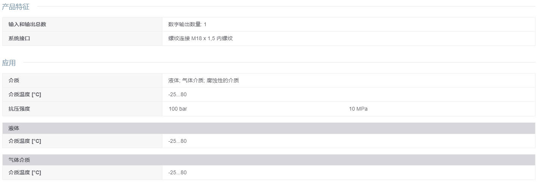Click the 产品特征 section heading
The width and height of the screenshot is (537, 183).
[16, 7]
